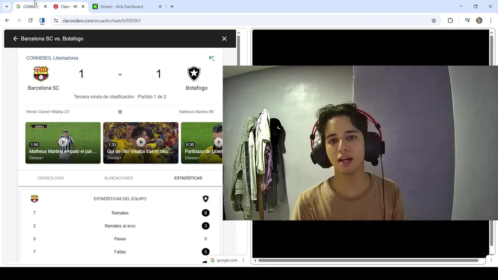The height and width of the screenshot is (280, 498).
Task: Play the Matheus Martins empató video
Action: tap(63, 143)
